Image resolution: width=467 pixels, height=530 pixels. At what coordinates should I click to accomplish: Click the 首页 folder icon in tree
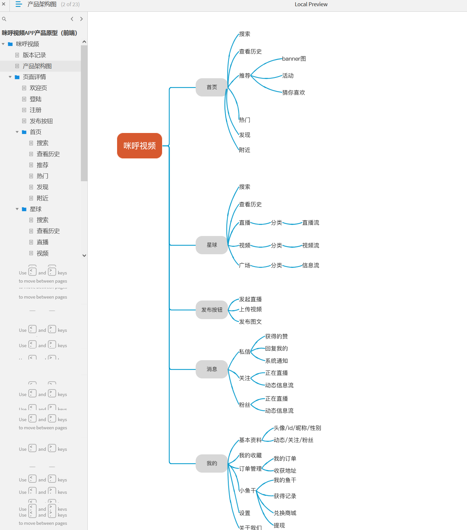(x=24, y=132)
